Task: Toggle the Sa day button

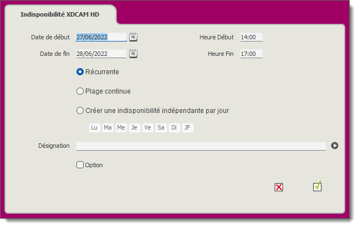Action: coord(161,127)
